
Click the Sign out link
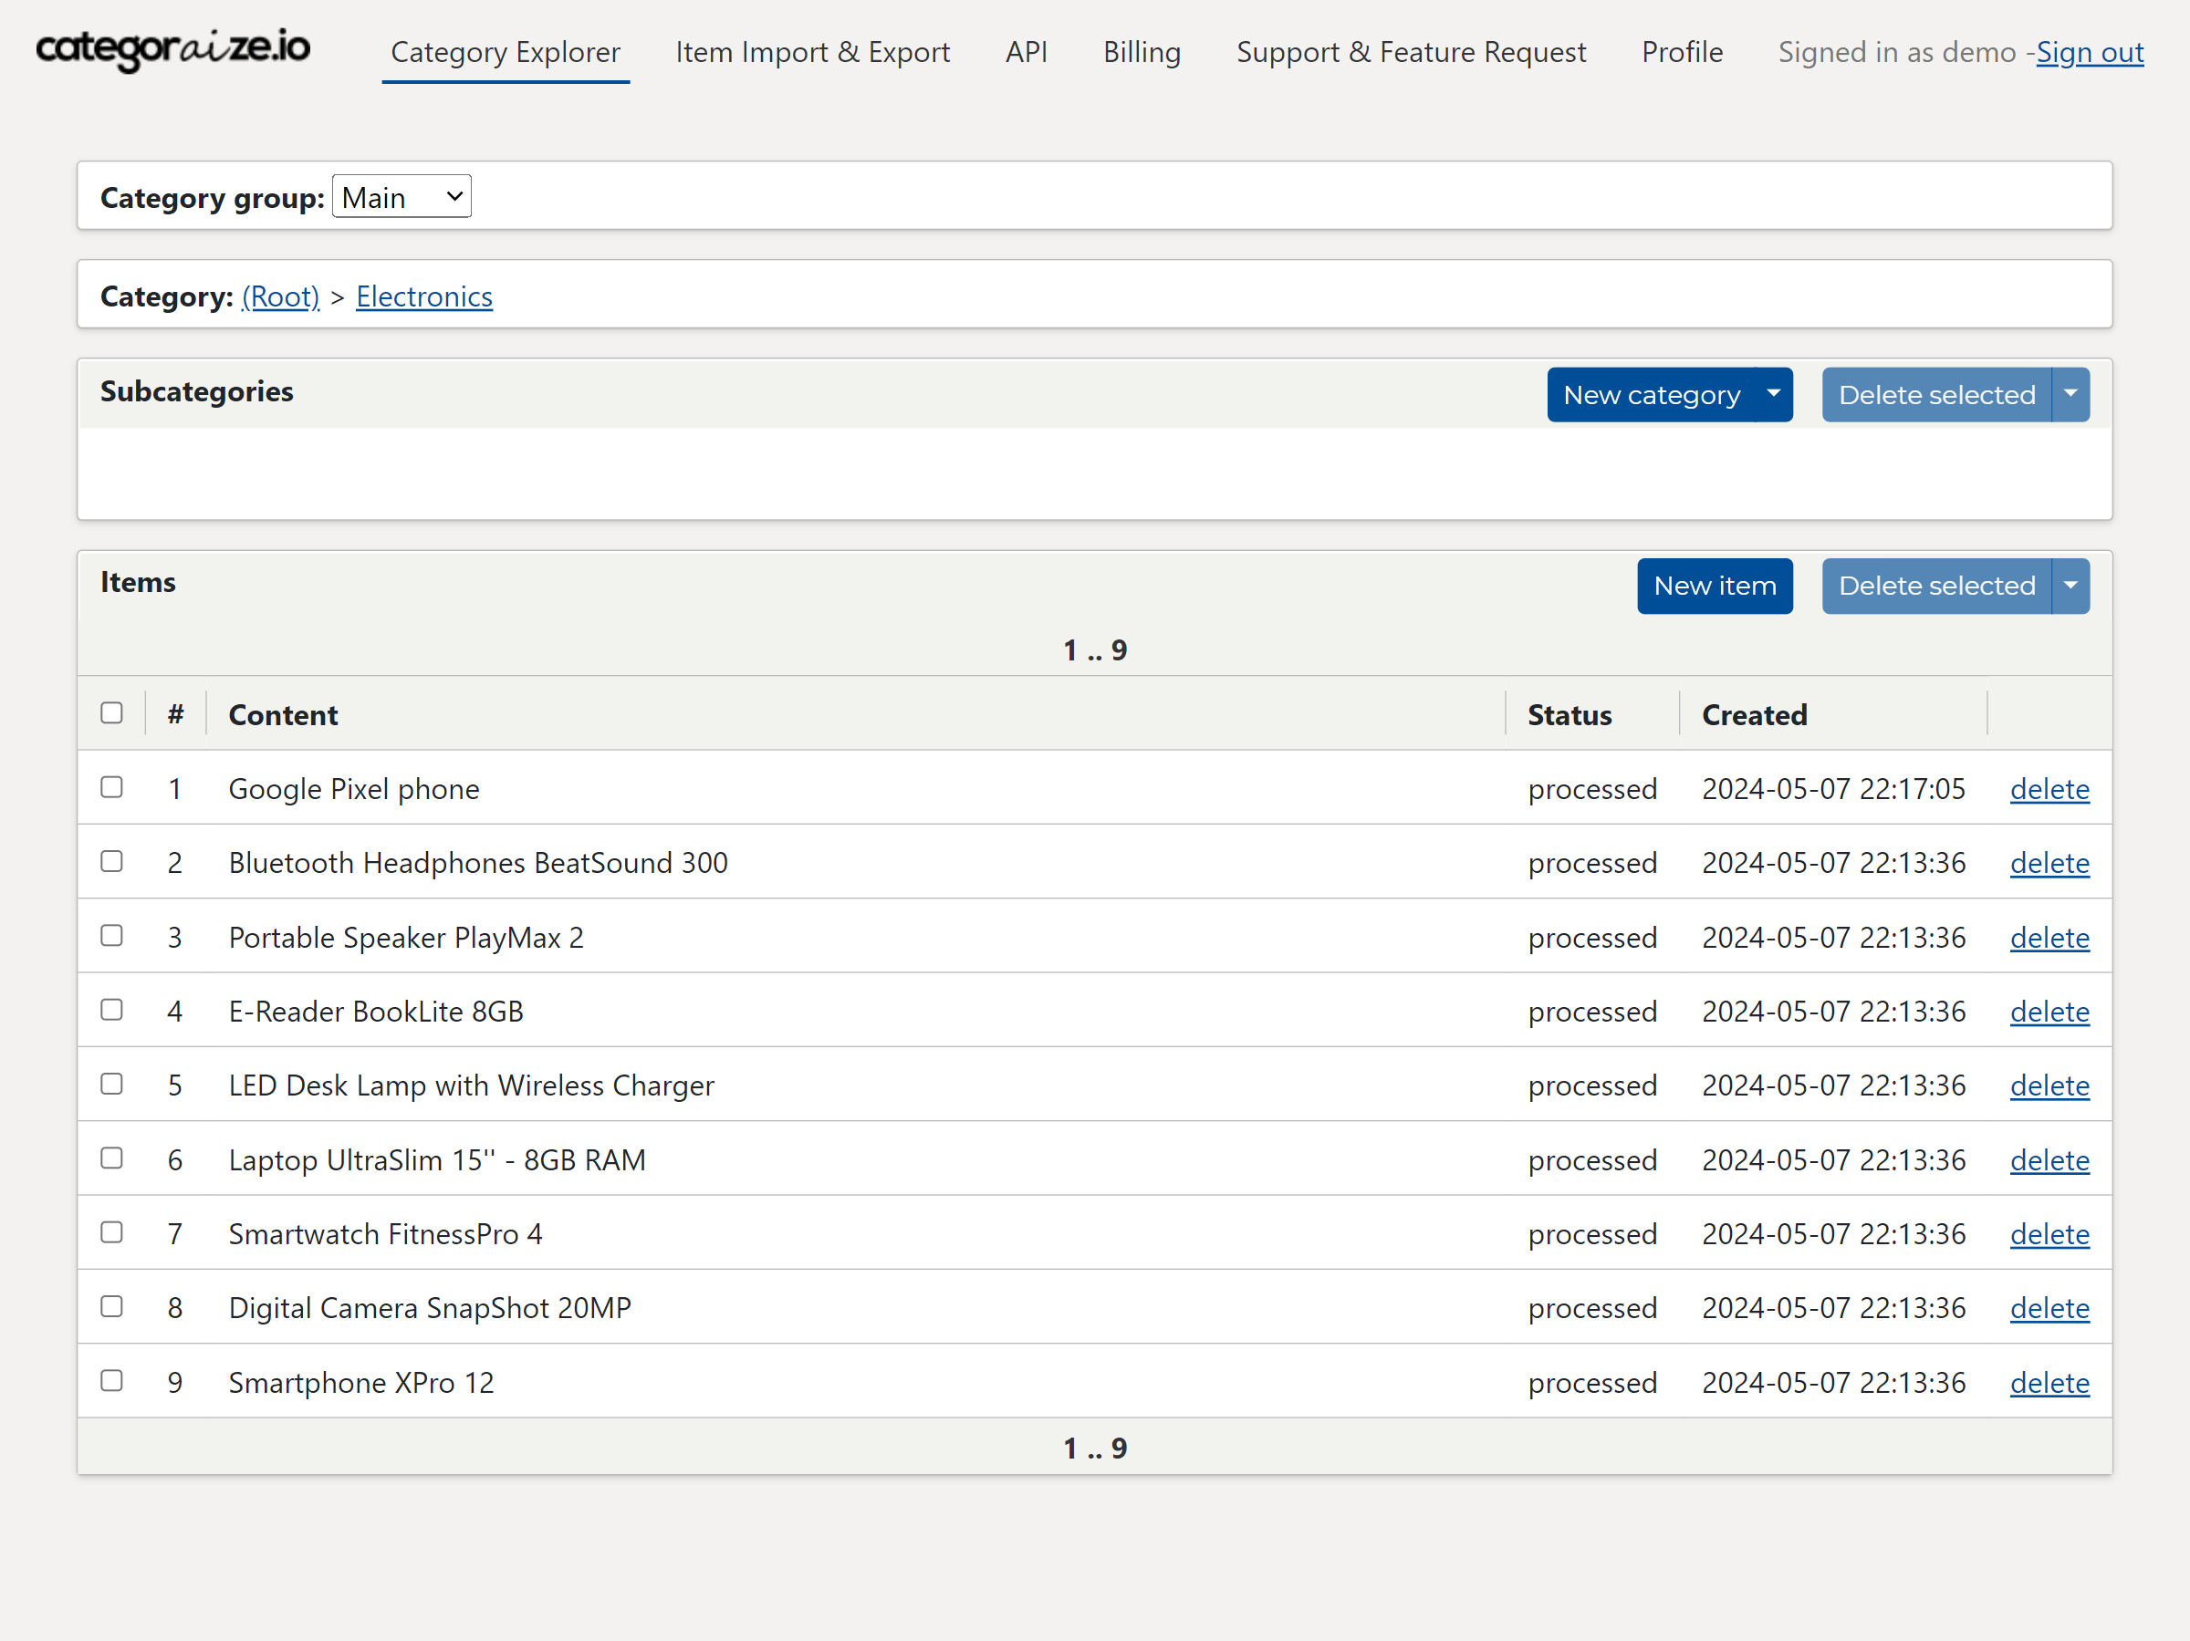pyautogui.click(x=2089, y=53)
